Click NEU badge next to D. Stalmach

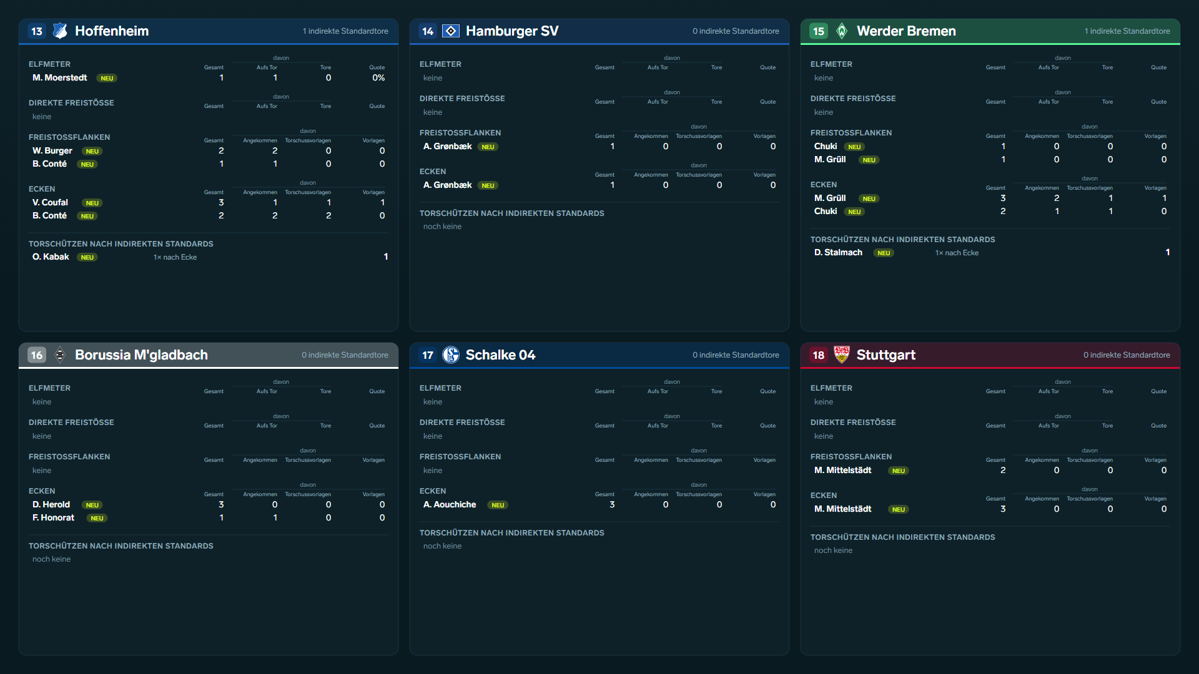(884, 253)
